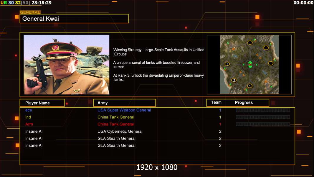314x177 pixels.
Task: Click yellow China Tank General in ind row
Action: (116, 117)
